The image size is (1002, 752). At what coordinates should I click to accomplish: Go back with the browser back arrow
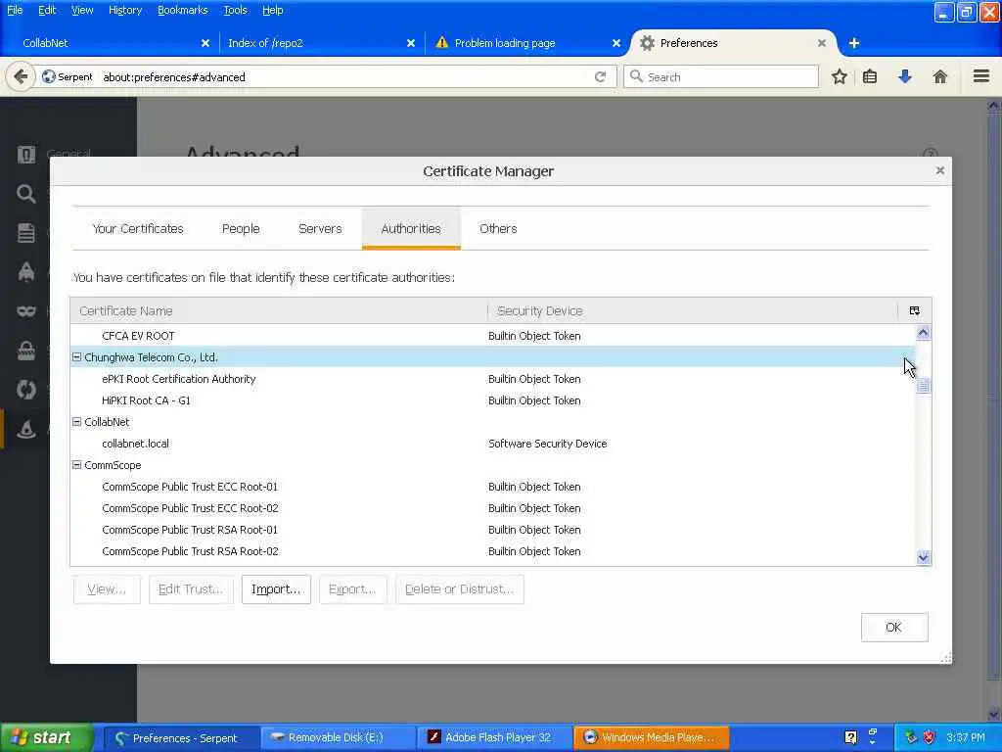(21, 76)
